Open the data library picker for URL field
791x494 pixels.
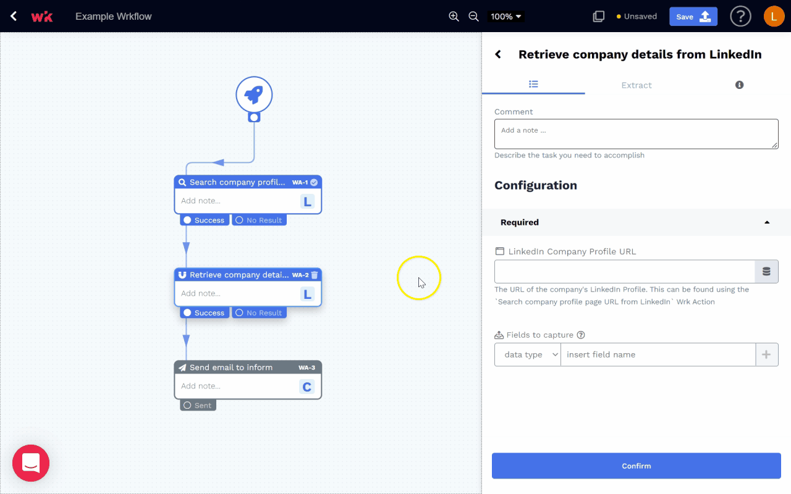(x=766, y=272)
